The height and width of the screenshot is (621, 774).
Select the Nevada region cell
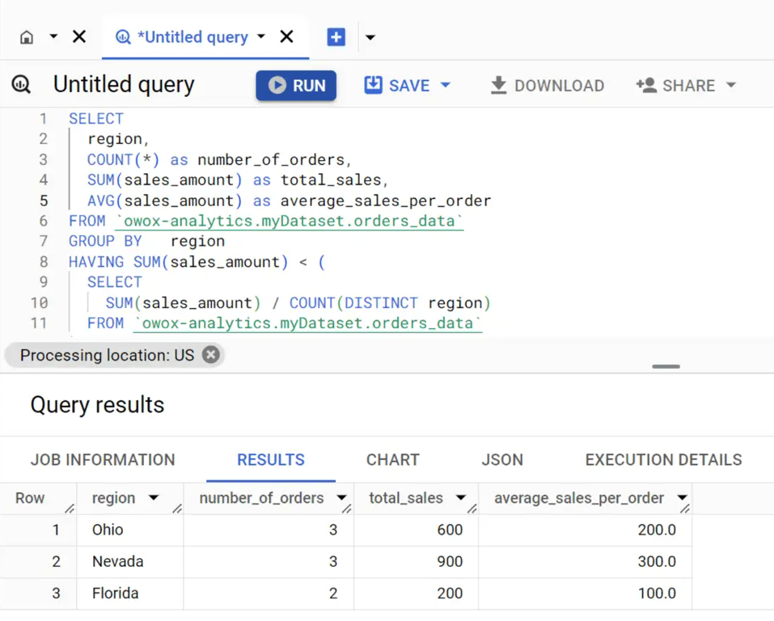[x=130, y=561]
